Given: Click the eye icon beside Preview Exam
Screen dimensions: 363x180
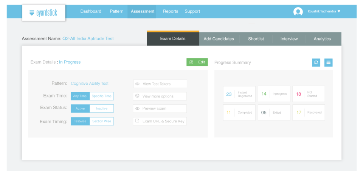Looking at the screenshot, I should pos(137,108).
